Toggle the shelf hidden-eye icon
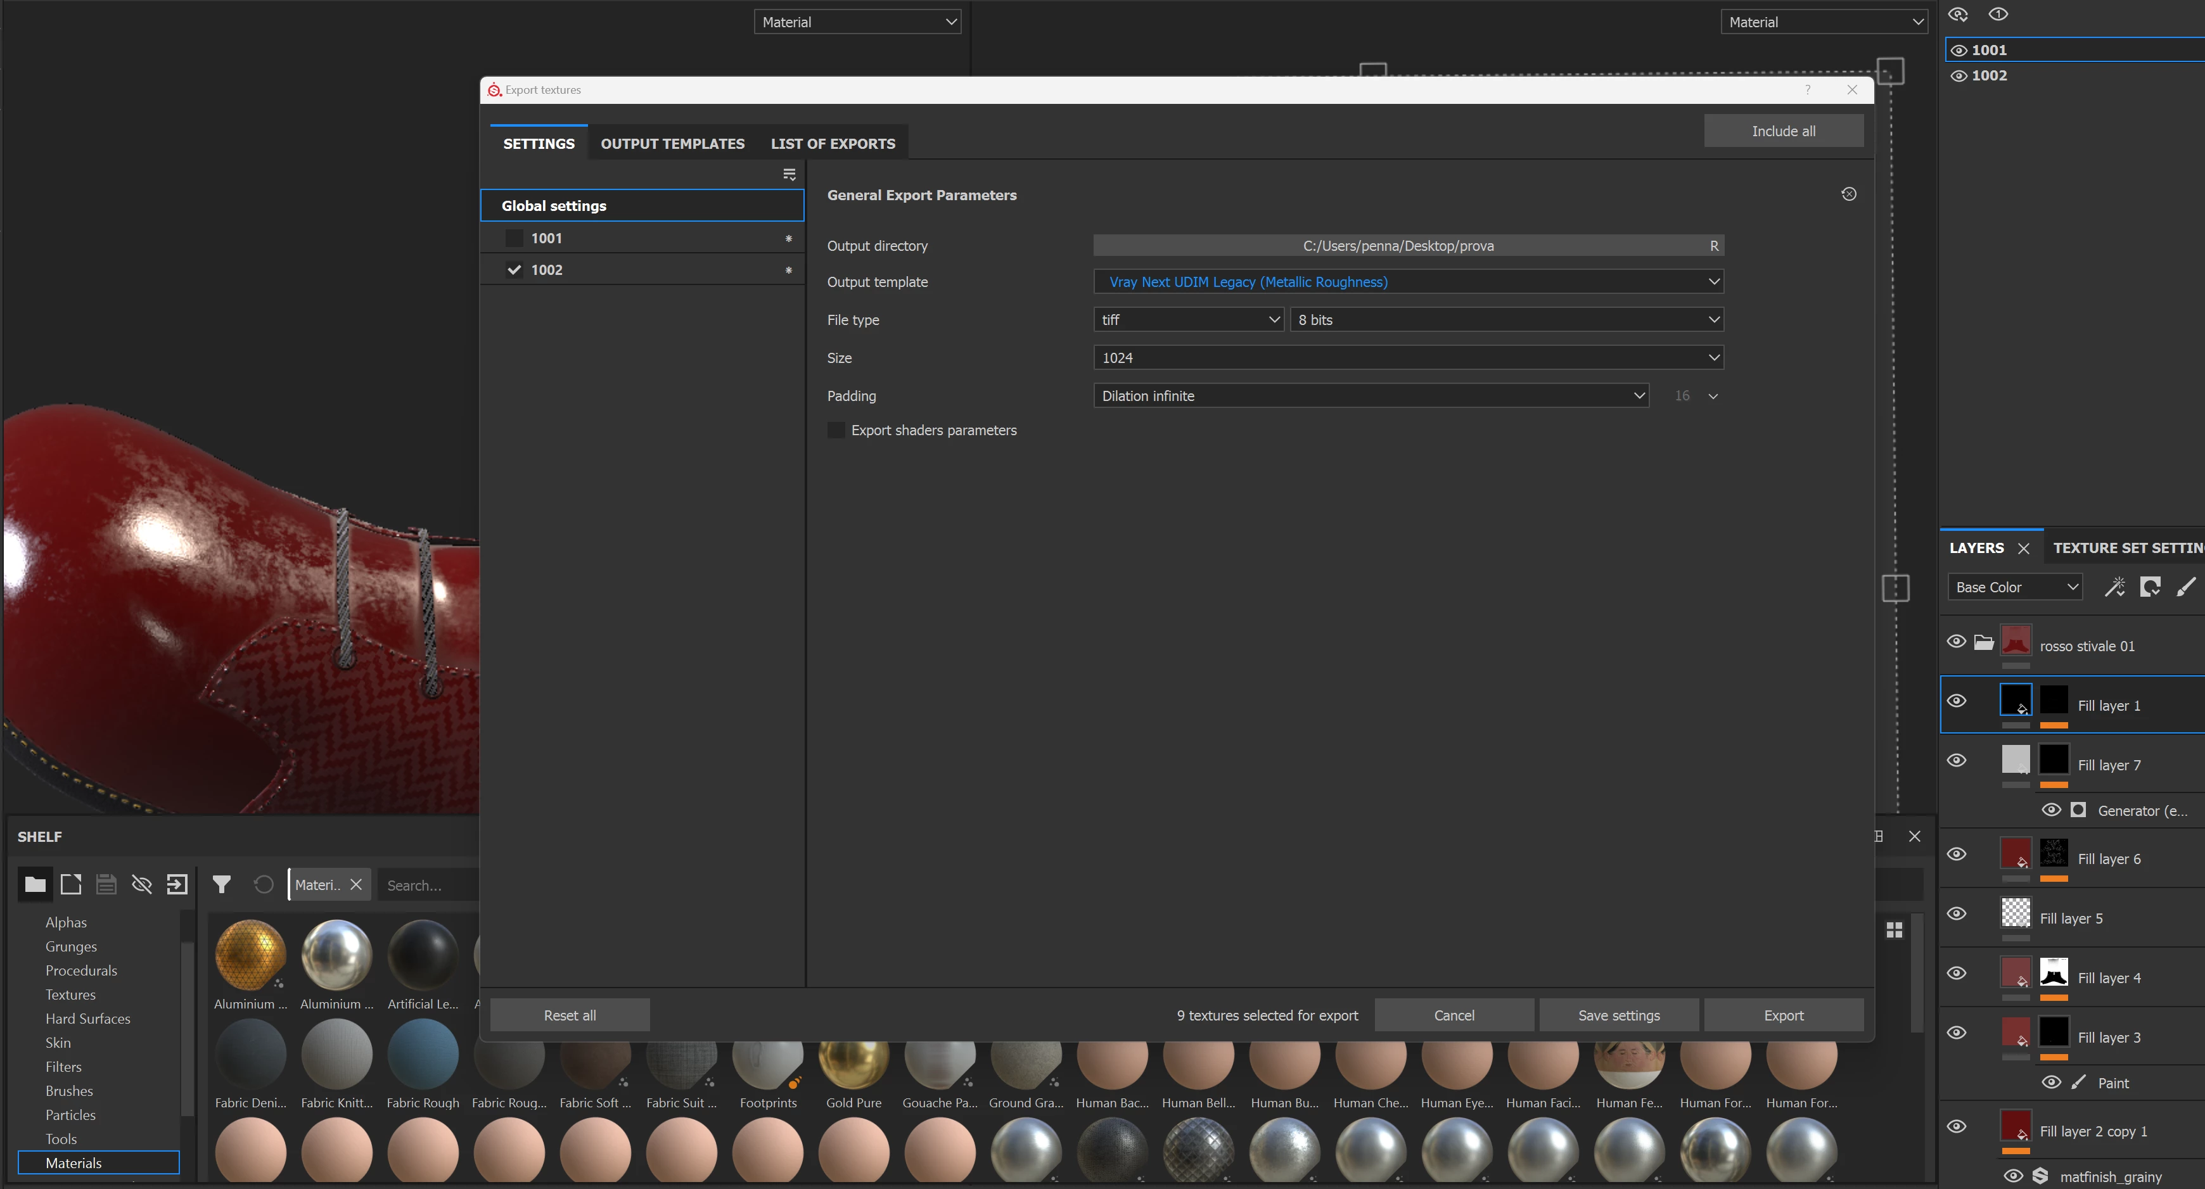2205x1189 pixels. [x=141, y=884]
